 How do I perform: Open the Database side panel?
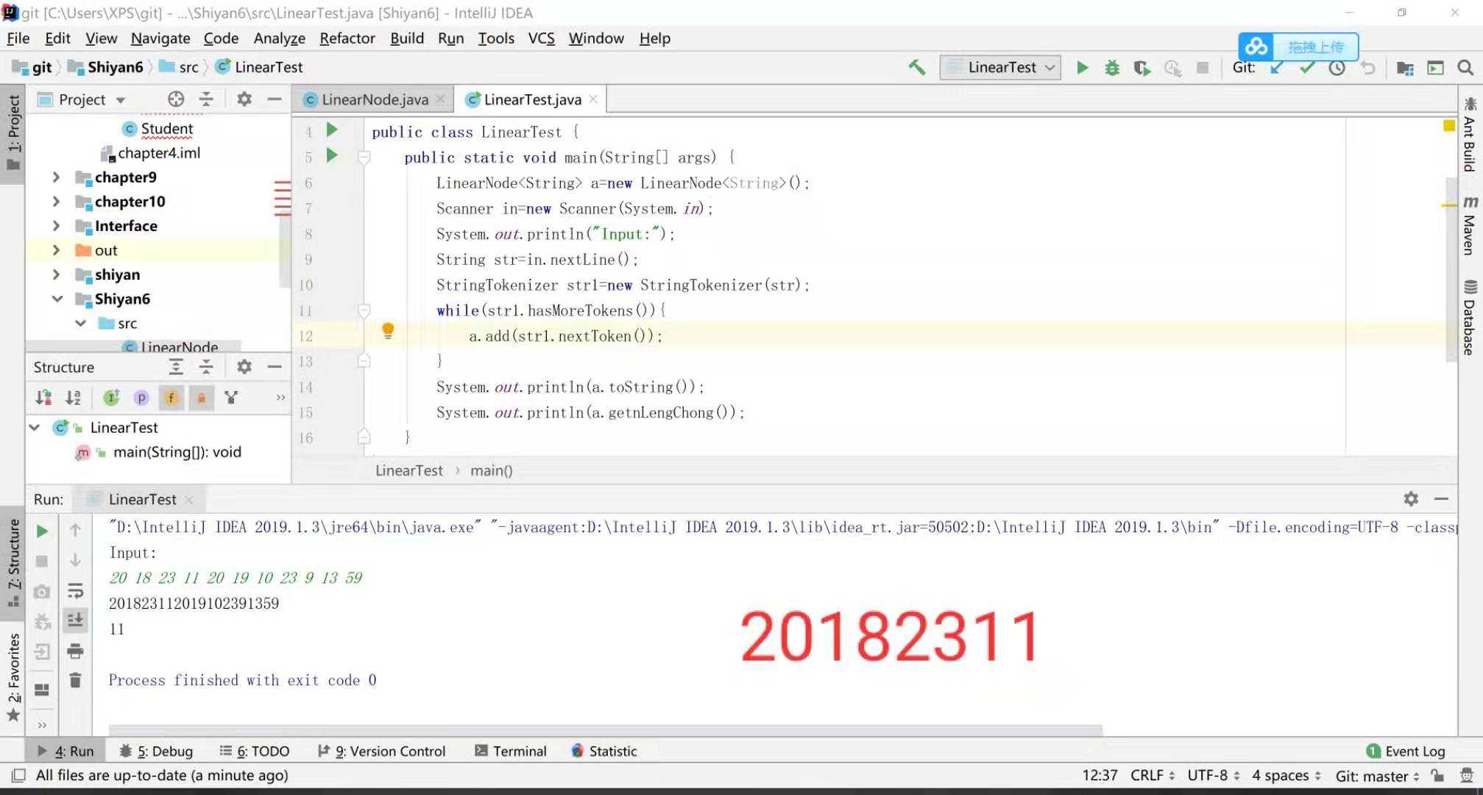[1469, 318]
